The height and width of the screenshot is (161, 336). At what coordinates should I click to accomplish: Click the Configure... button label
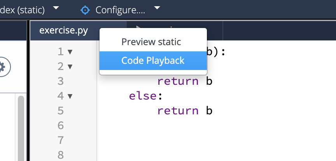point(120,10)
